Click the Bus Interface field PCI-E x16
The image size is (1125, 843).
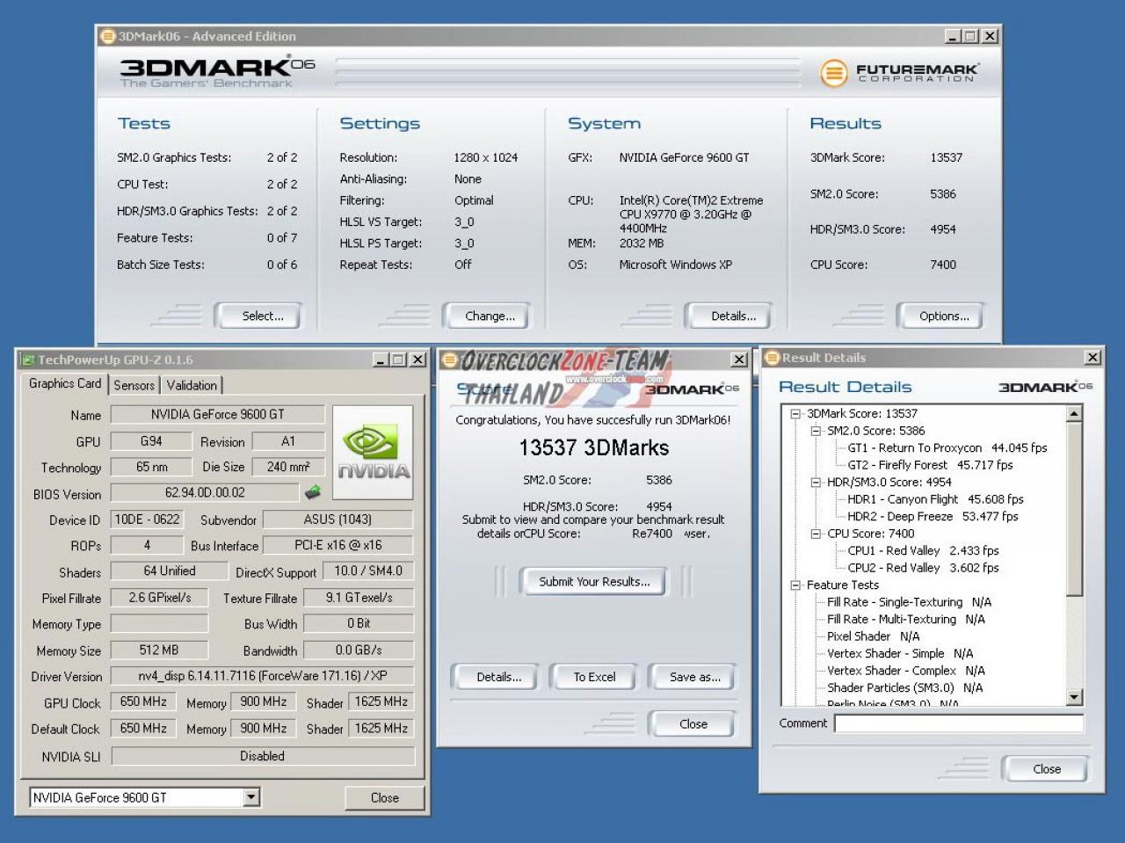[x=337, y=545]
